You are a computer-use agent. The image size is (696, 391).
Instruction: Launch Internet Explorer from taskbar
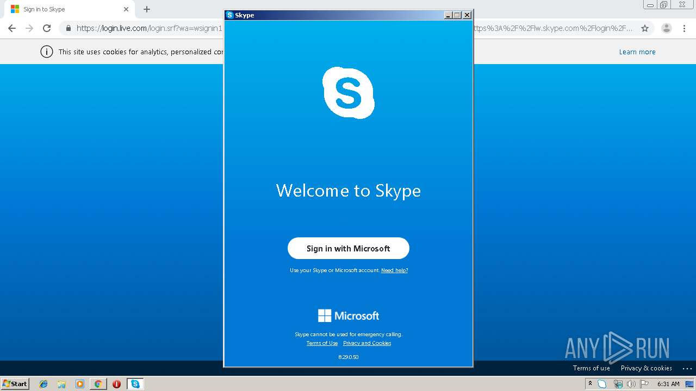[x=43, y=384]
